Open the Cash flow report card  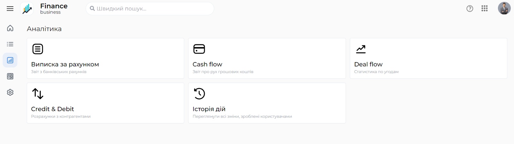point(267,59)
